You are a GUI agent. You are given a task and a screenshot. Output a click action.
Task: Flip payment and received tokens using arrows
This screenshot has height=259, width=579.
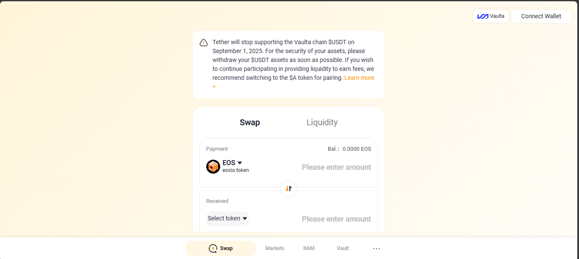289,189
